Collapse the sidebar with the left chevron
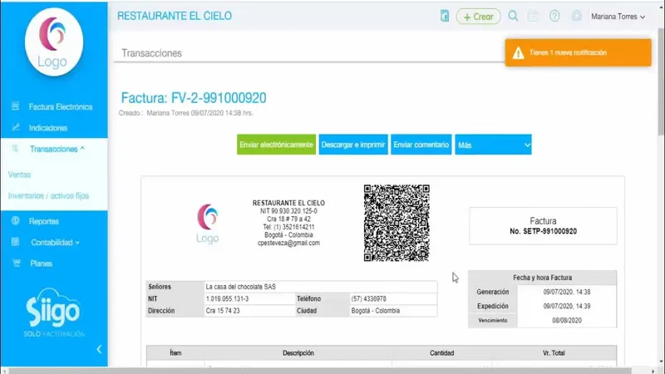The height and width of the screenshot is (374, 665). [99, 349]
